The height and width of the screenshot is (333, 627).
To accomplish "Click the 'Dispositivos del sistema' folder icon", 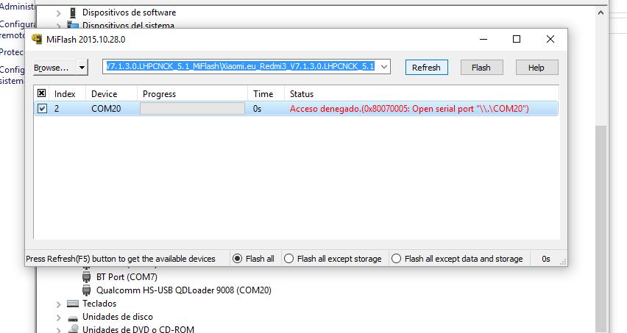I will [73, 25].
